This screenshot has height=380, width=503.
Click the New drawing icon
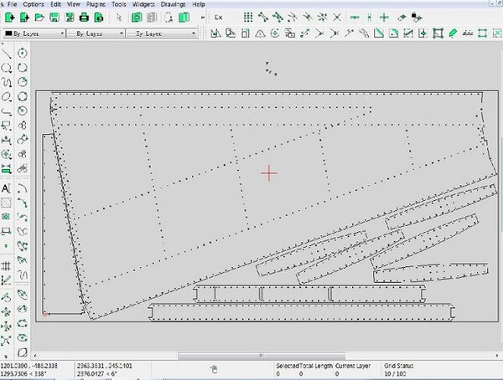coord(9,17)
